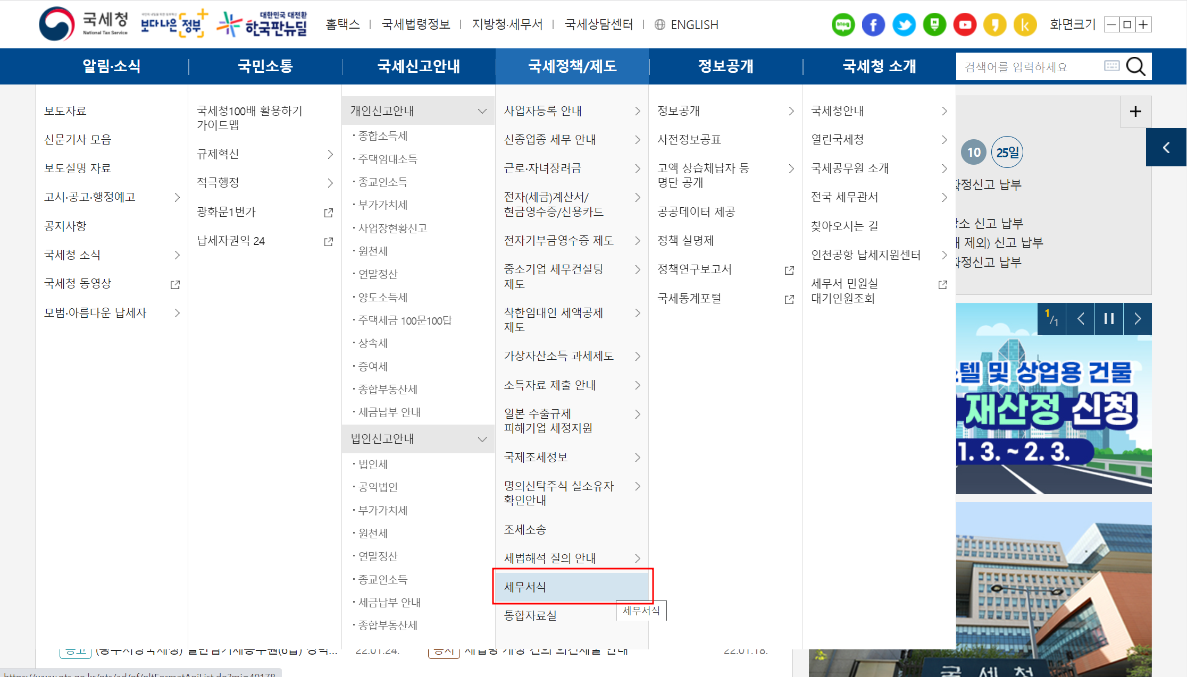Image resolution: width=1187 pixels, height=677 pixels.
Task: Open the Facebook social icon
Action: point(873,25)
